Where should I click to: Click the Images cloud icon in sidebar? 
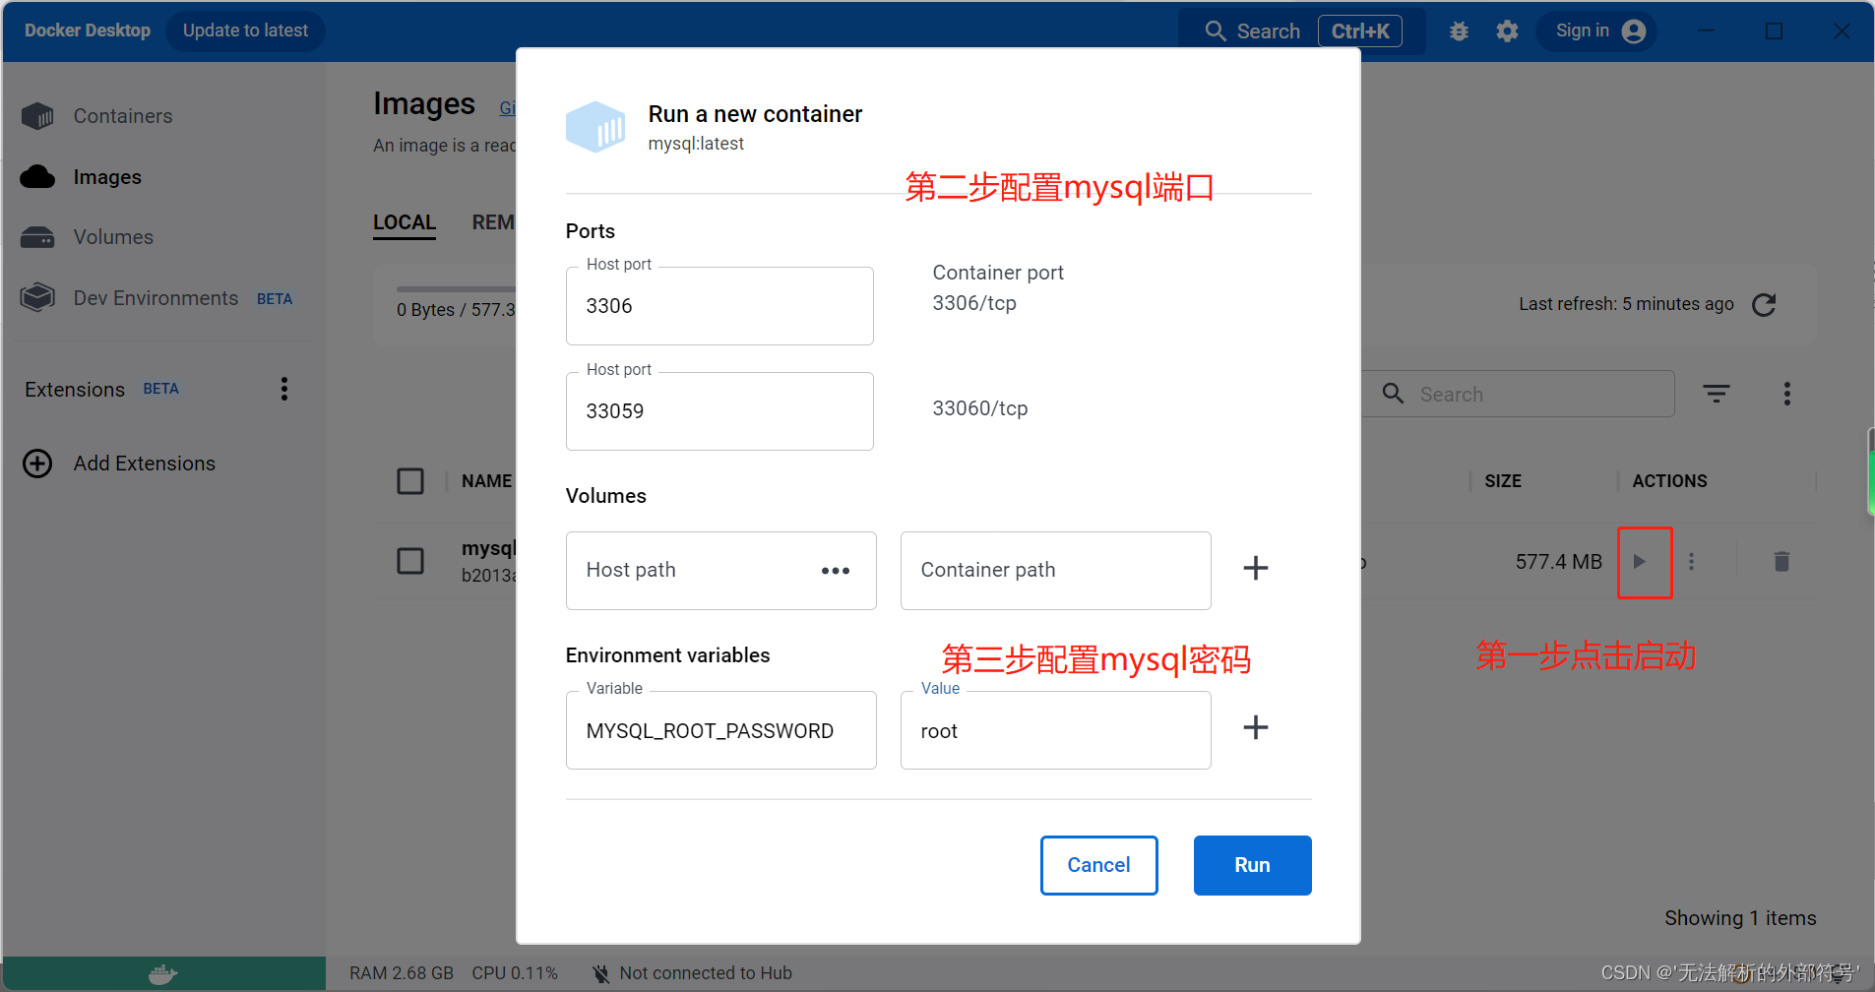37,177
